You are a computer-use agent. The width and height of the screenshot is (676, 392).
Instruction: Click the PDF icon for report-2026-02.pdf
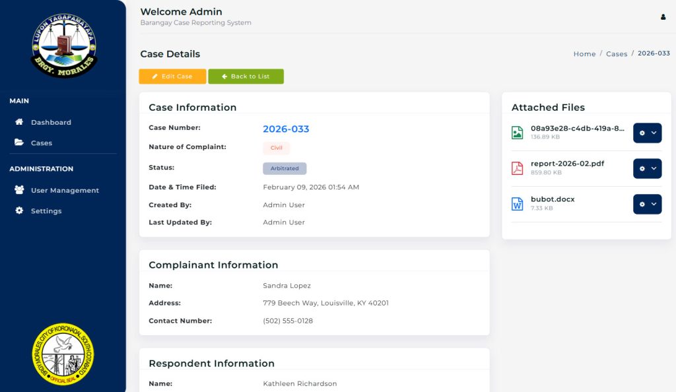[518, 168]
